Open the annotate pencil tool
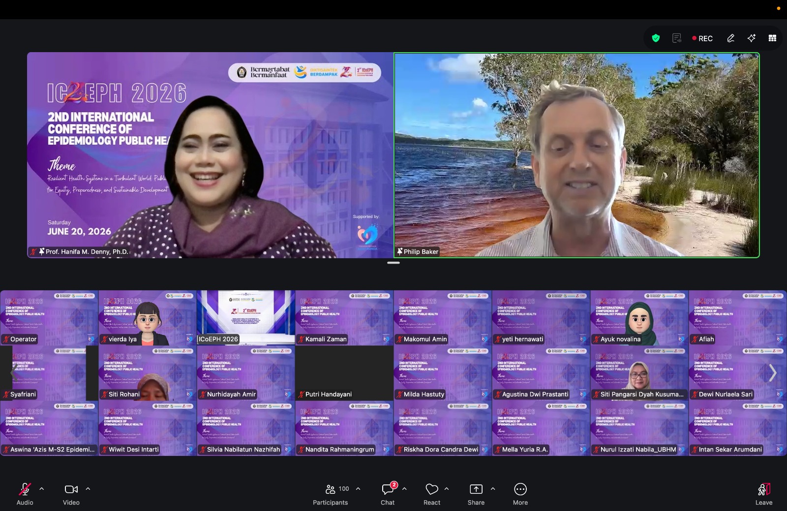 tap(731, 38)
